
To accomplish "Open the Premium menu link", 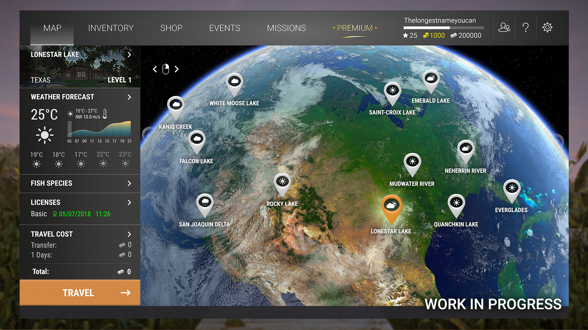I will pos(355,28).
